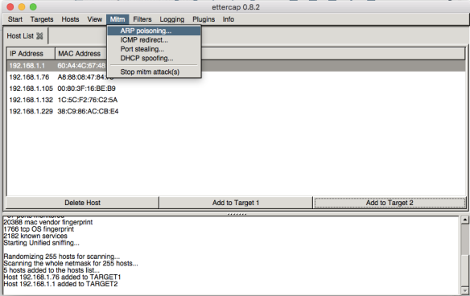
Task: Open the Hosts menu
Action: point(70,19)
